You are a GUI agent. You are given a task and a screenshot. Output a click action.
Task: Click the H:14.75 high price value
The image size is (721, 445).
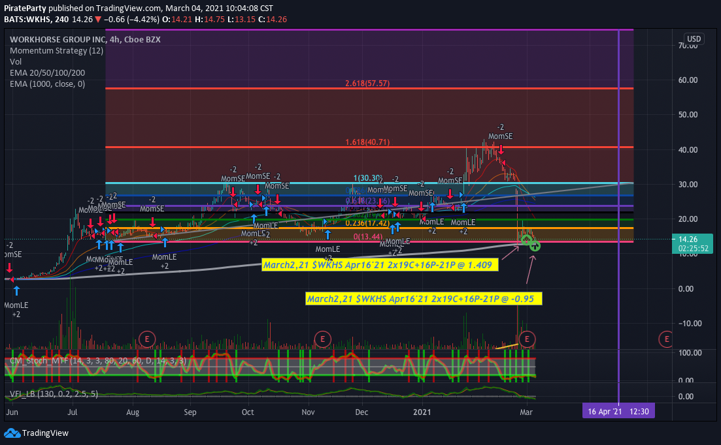[x=209, y=20]
